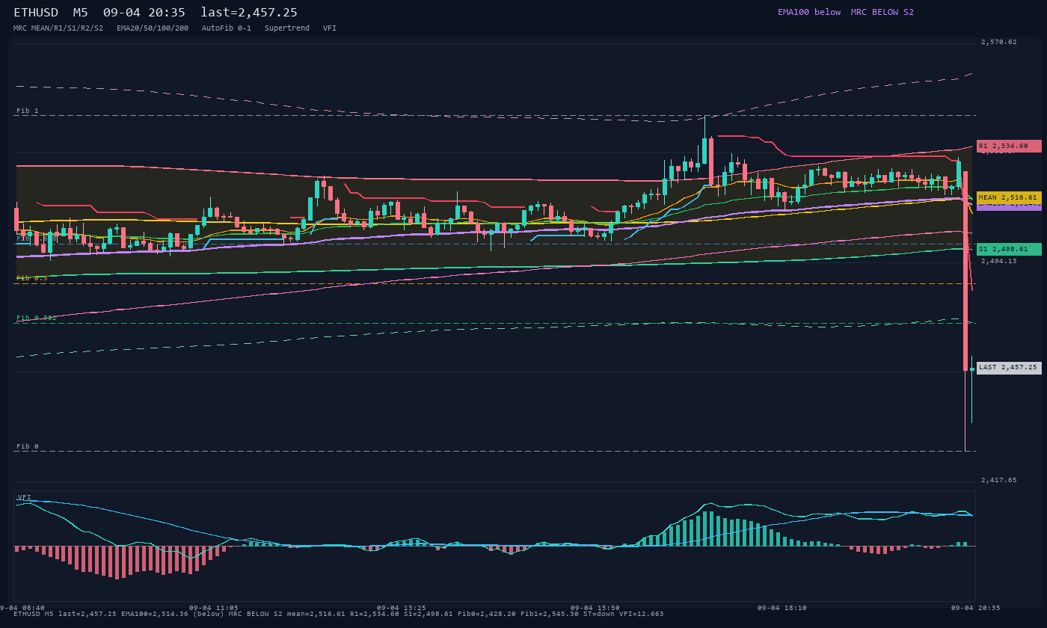Click the red R1 2,534.60 price tag
1047x628 pixels.
(1009, 146)
